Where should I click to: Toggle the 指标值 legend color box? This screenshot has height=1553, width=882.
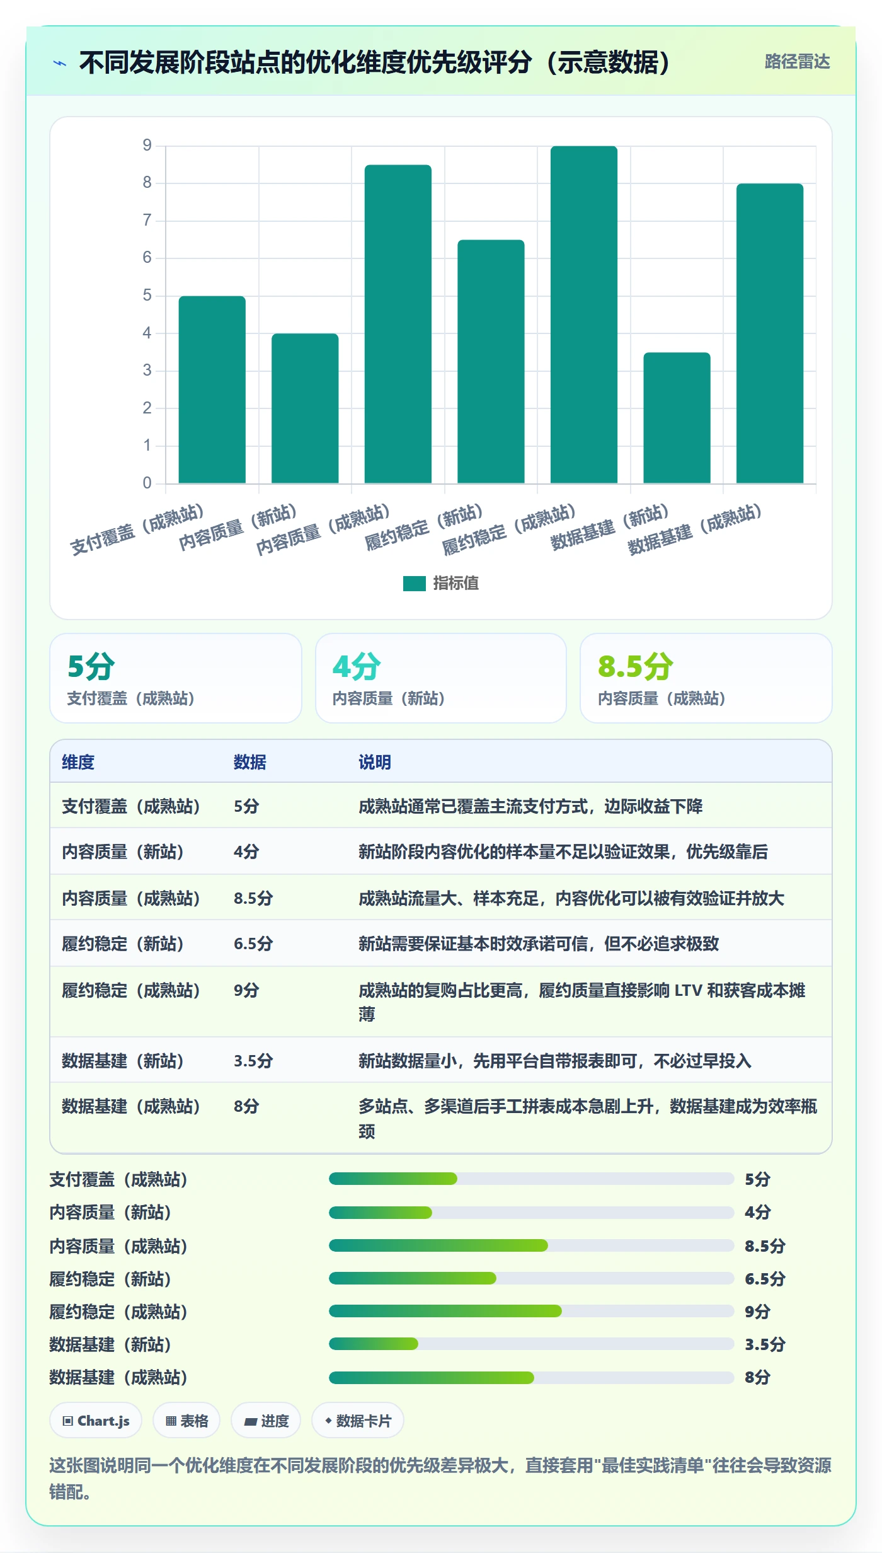(x=415, y=584)
